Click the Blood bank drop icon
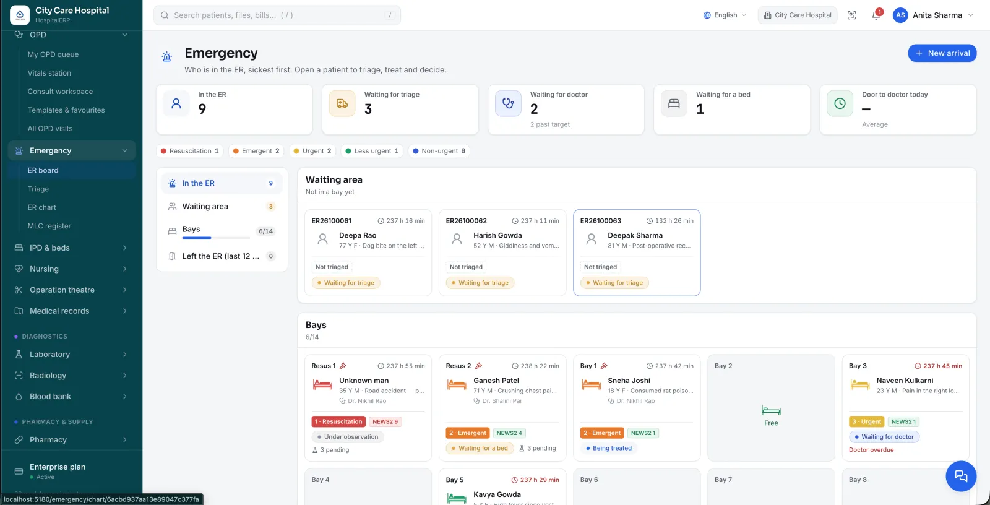The height and width of the screenshot is (505, 990). (19, 397)
